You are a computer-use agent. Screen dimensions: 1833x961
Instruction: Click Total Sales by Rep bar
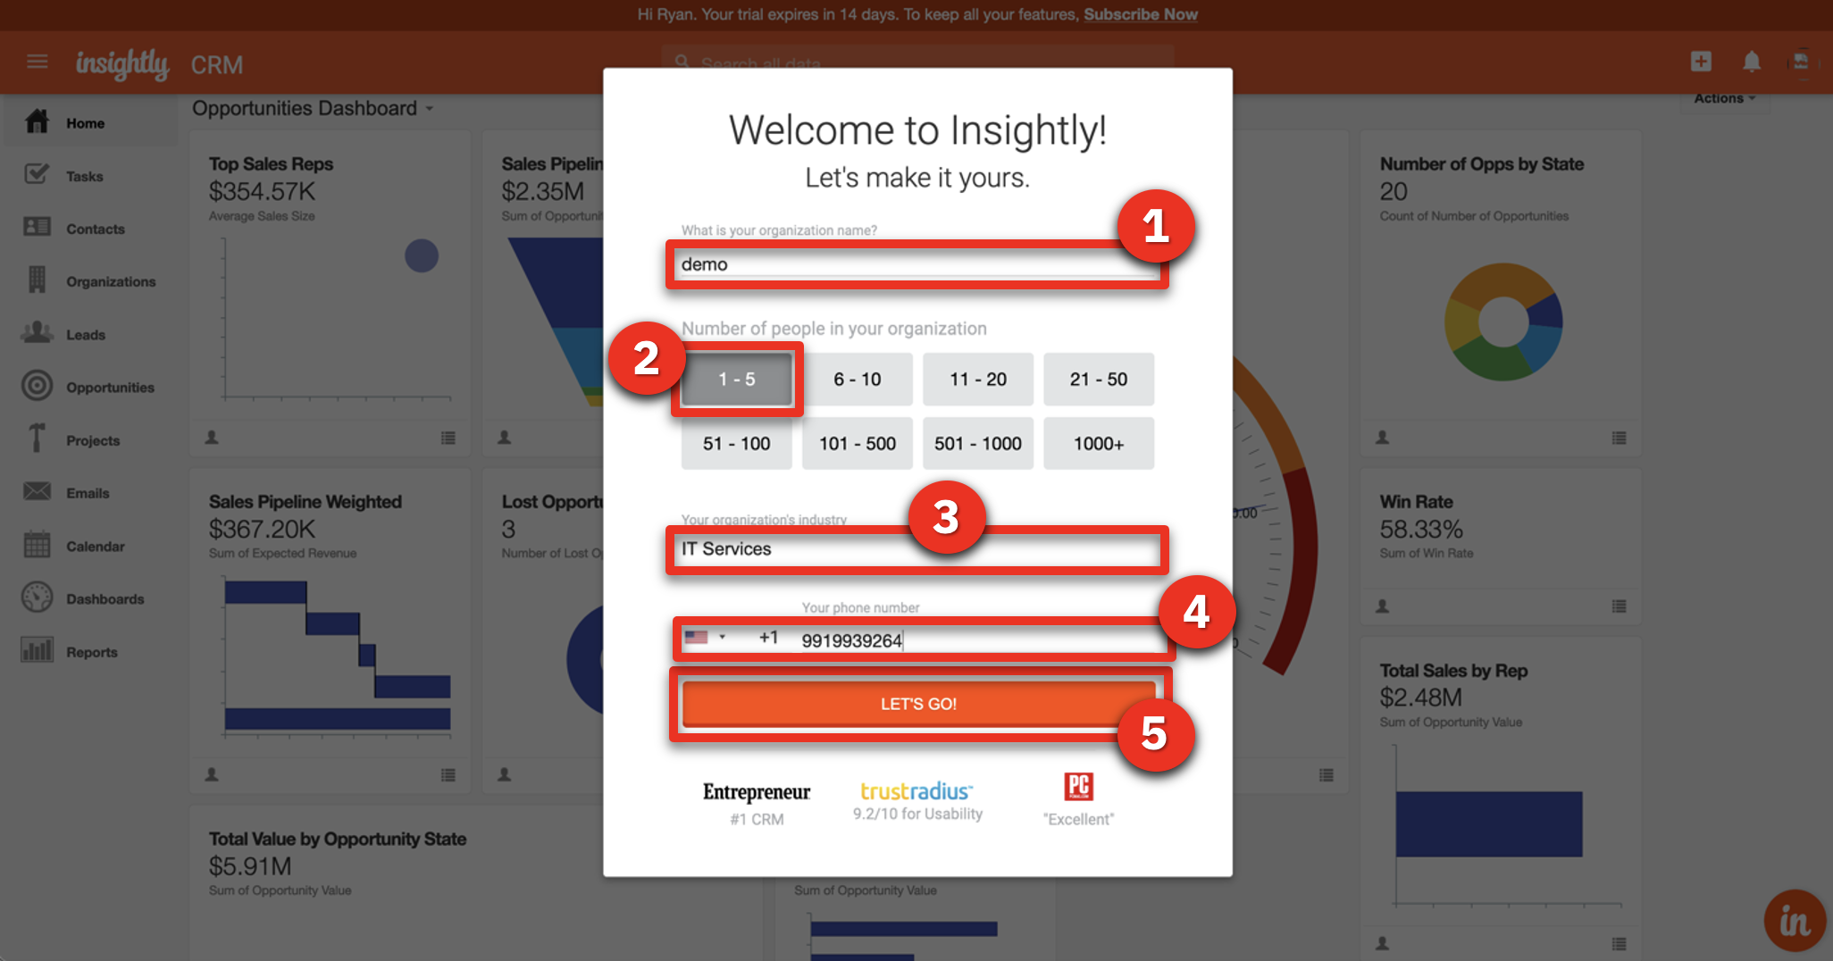click(x=1489, y=823)
